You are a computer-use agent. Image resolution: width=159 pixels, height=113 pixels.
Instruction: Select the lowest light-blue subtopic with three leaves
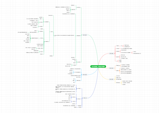[79, 80]
